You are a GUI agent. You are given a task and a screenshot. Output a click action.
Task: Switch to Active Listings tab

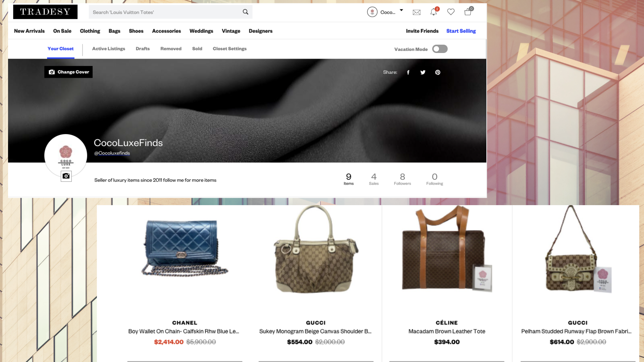[x=108, y=49]
